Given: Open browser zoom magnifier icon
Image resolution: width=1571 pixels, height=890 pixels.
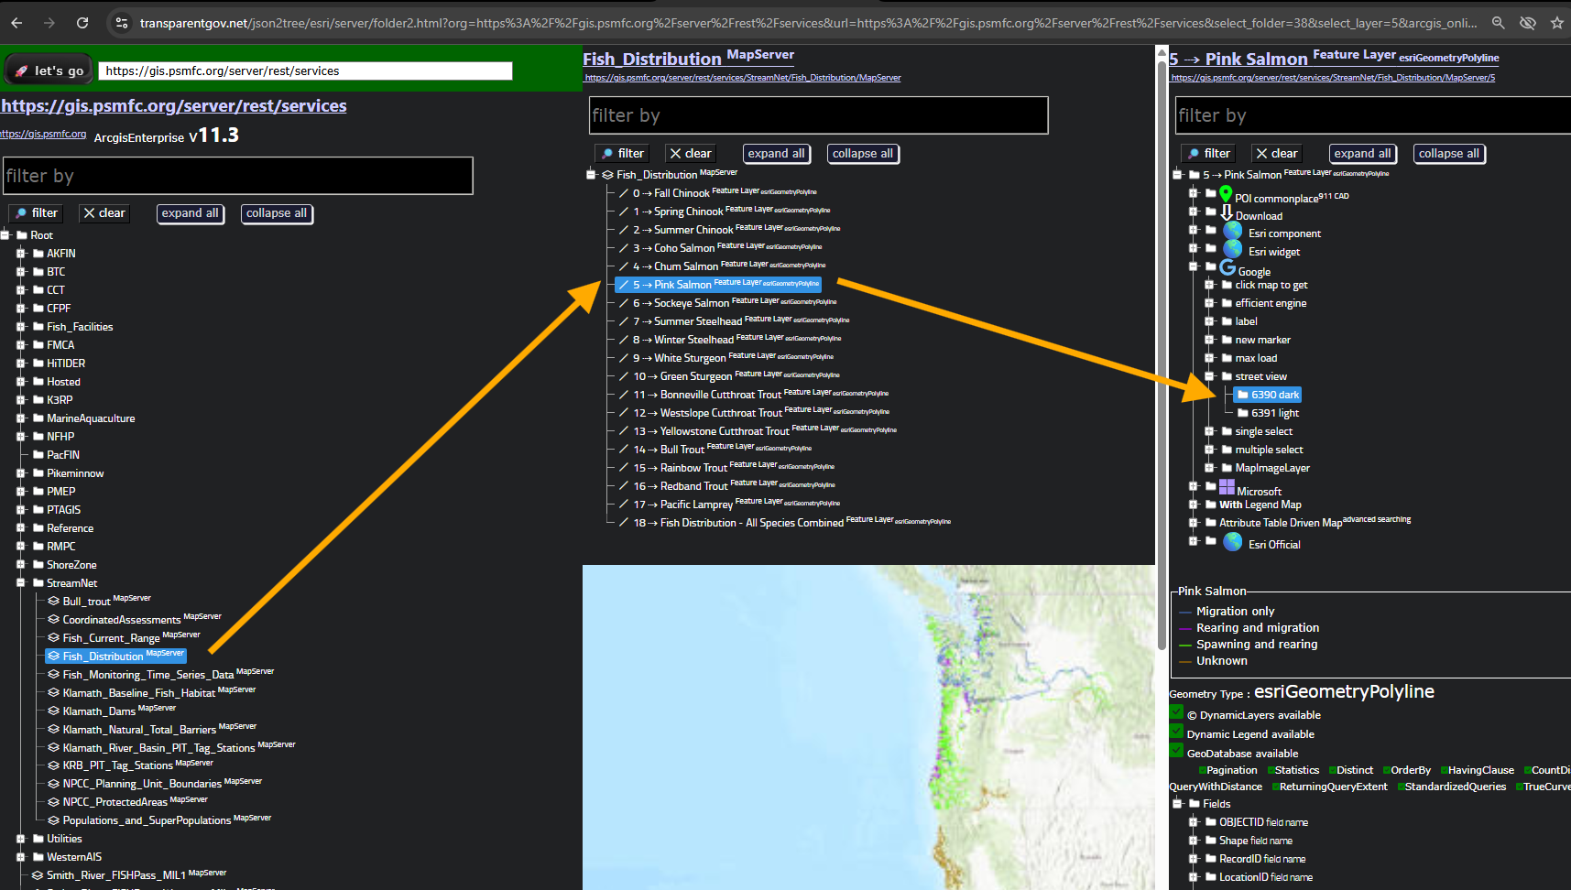Looking at the screenshot, I should [1498, 23].
